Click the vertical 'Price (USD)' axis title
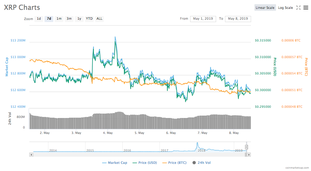 (x=275, y=67)
